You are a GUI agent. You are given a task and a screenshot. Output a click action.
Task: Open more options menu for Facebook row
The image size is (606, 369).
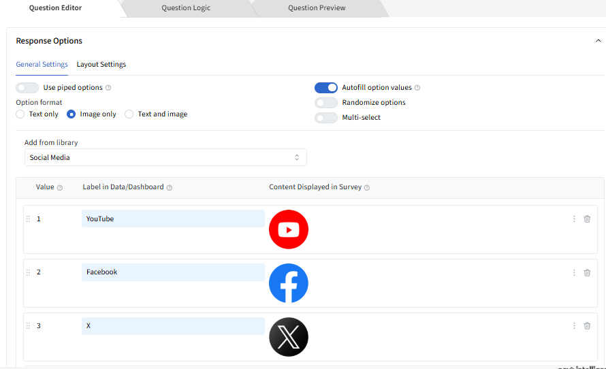point(574,272)
